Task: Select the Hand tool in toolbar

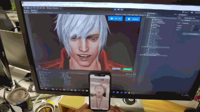Action: point(25,8)
